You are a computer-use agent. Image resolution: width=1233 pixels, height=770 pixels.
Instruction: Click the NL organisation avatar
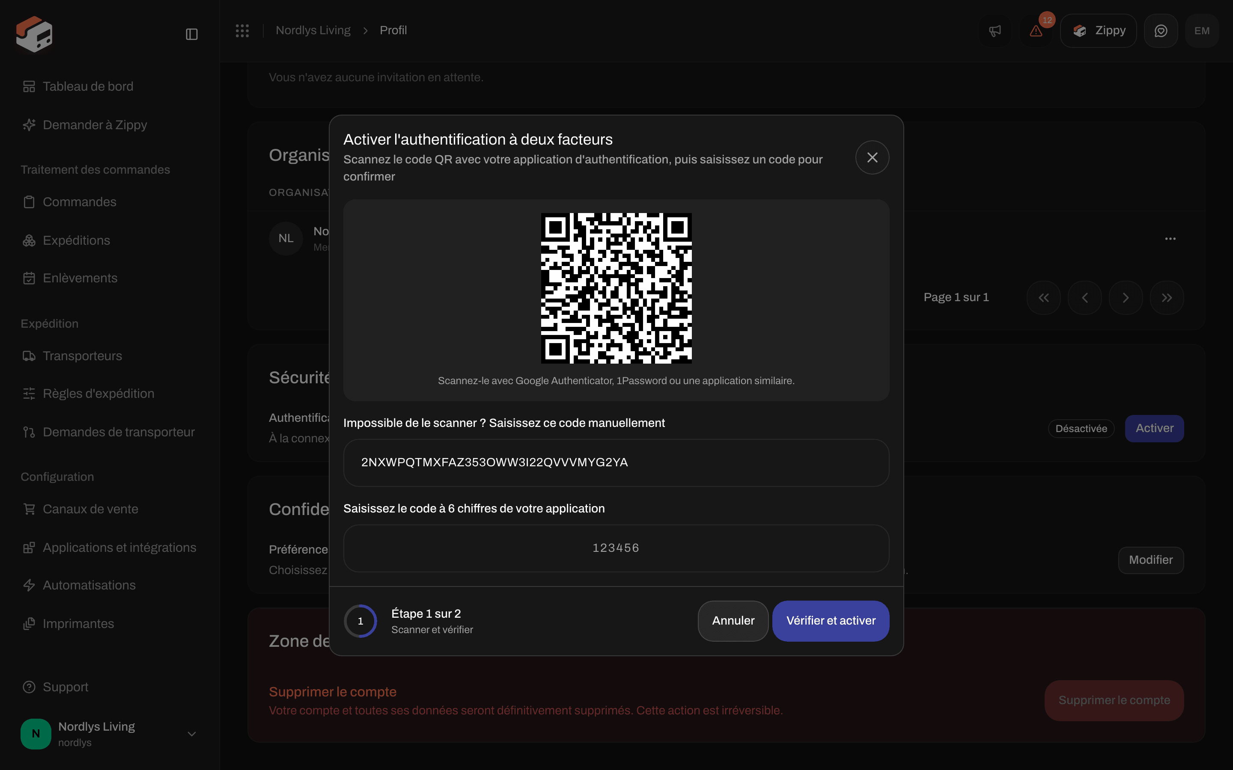point(286,238)
